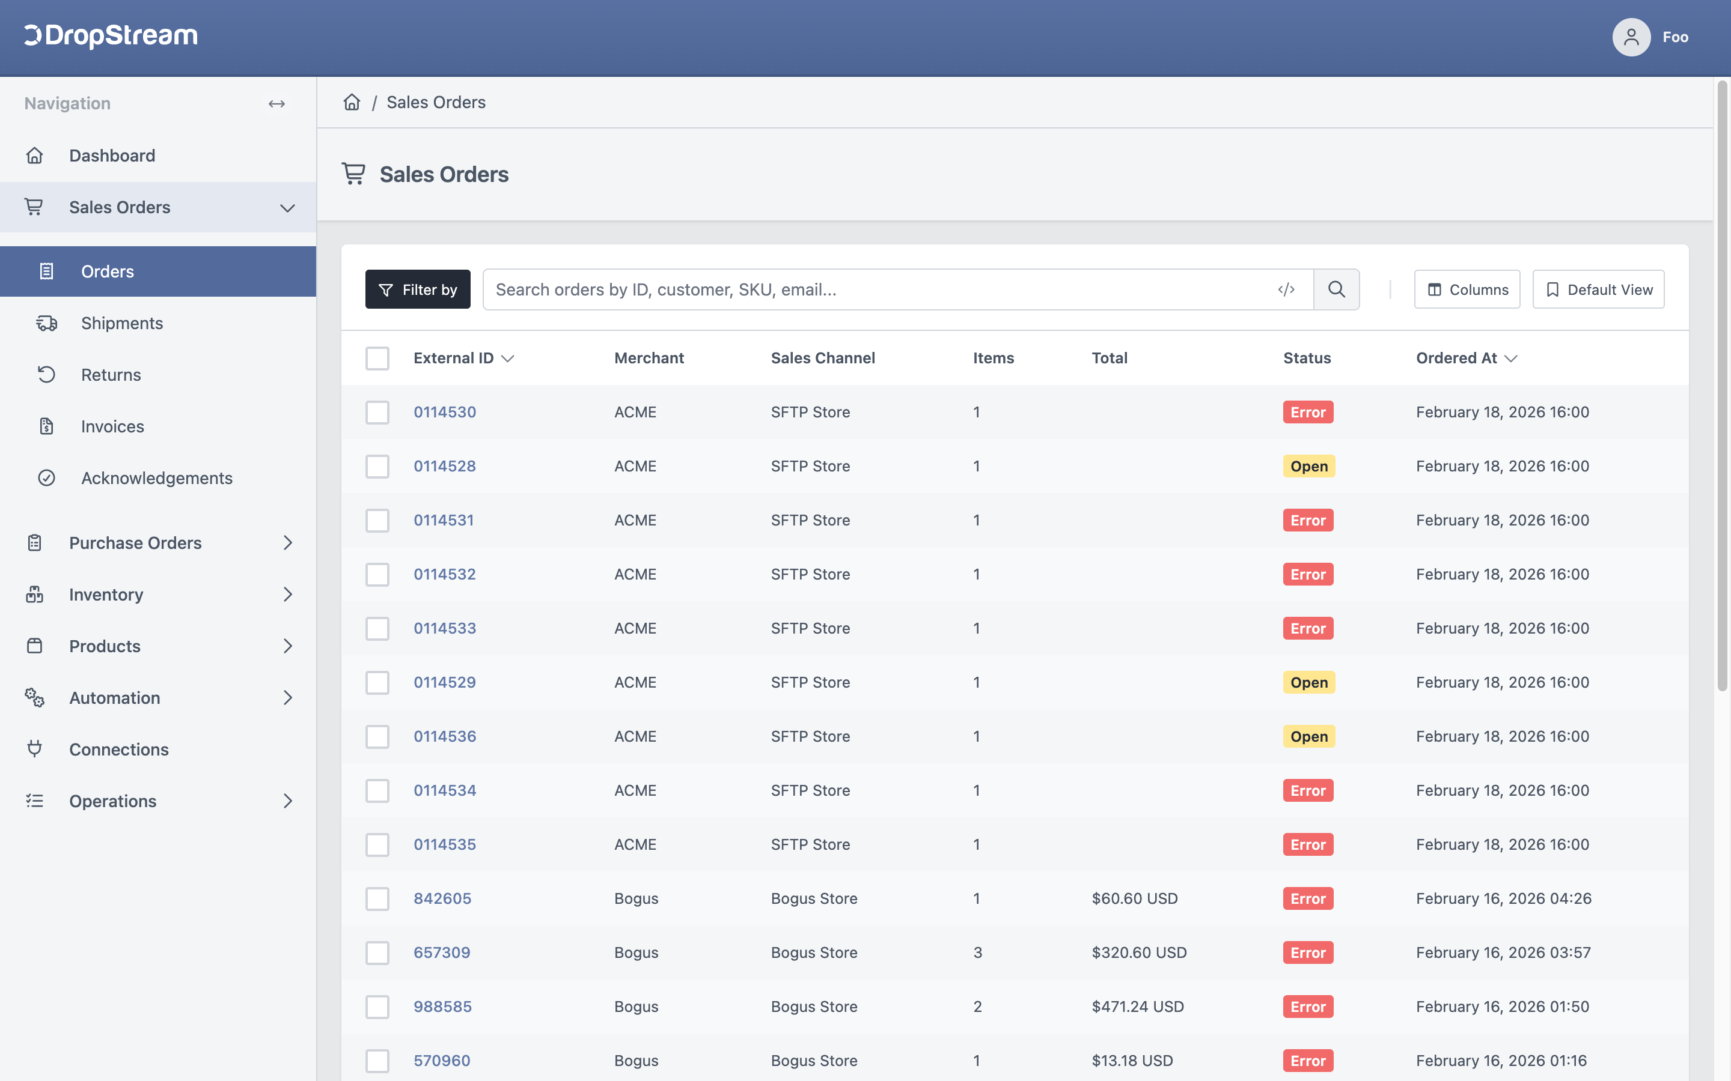Viewport: 1731px width, 1081px height.
Task: Click the Filter by button
Action: pyautogui.click(x=418, y=289)
